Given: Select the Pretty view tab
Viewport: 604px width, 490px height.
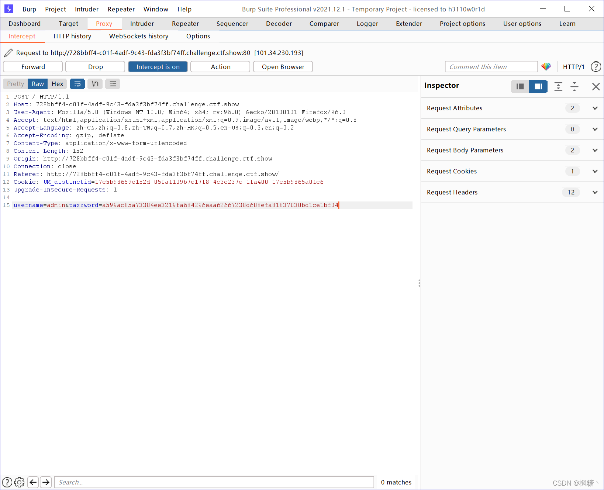Looking at the screenshot, I should coord(15,84).
